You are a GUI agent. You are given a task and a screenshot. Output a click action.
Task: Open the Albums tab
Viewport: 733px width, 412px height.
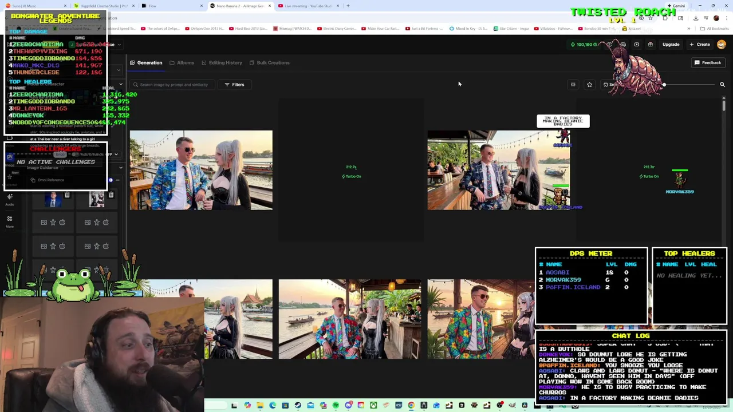[182, 62]
